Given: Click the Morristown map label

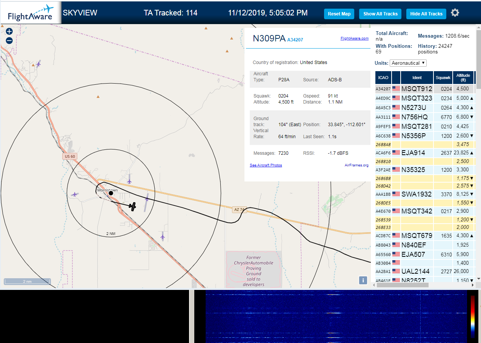Looking at the screenshot, I should tap(107, 190).
